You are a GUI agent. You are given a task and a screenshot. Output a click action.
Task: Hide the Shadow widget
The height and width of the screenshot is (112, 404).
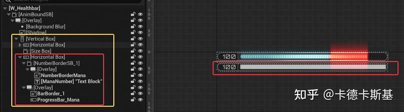coord(140,32)
